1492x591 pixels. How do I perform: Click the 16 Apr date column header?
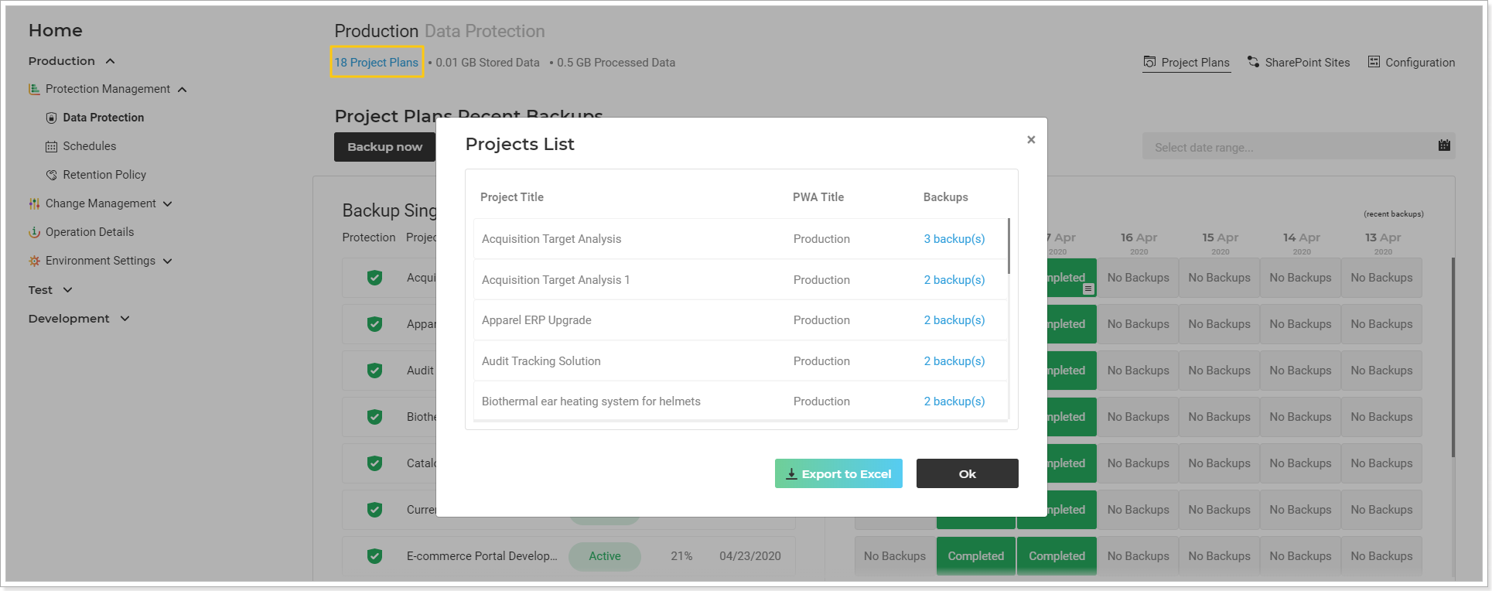click(x=1139, y=243)
